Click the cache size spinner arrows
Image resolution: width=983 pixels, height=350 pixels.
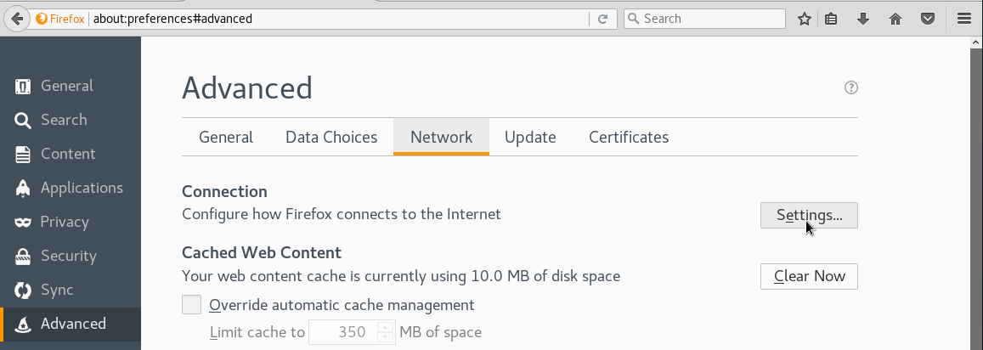click(x=387, y=332)
